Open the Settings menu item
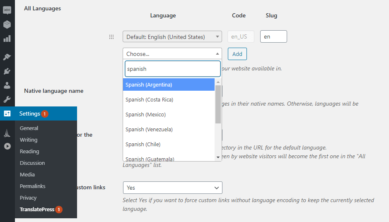 39,113
